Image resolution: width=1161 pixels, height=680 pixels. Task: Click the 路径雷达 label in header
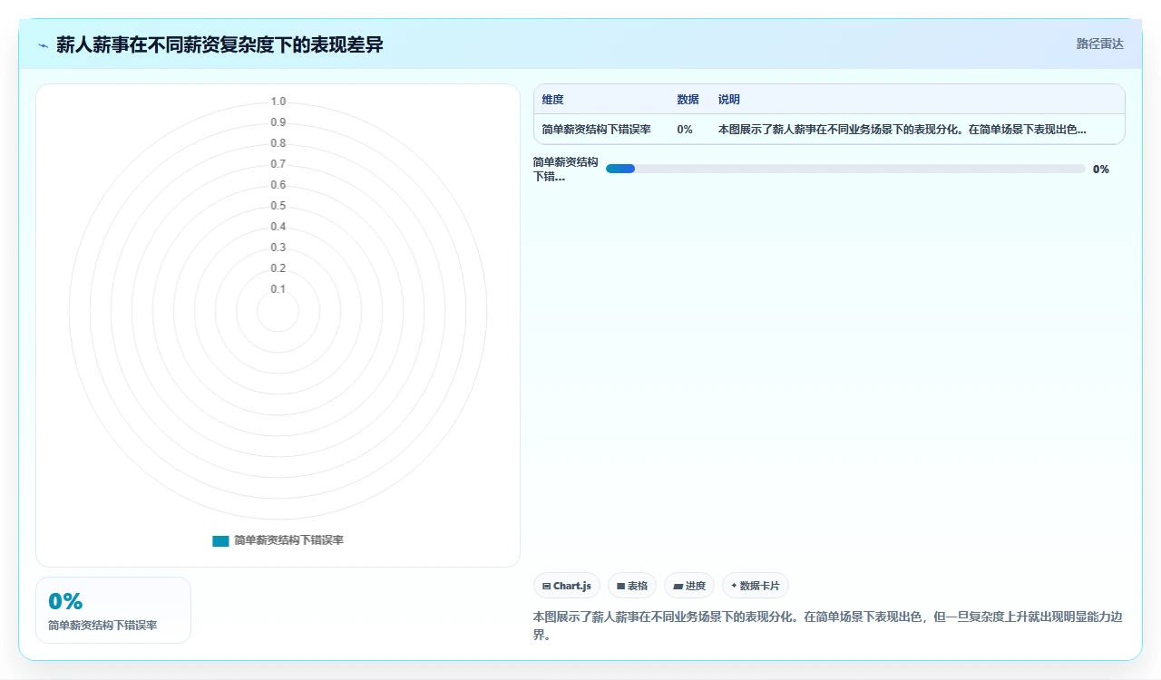tap(1099, 44)
